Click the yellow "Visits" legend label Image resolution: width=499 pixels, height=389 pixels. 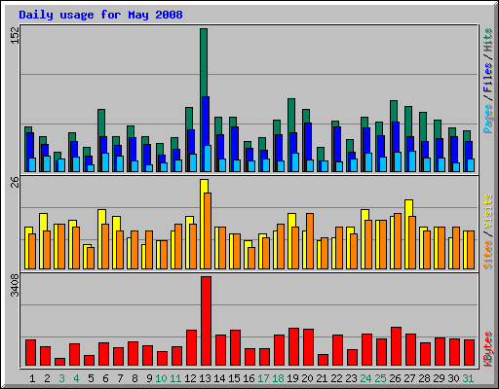pos(488,211)
